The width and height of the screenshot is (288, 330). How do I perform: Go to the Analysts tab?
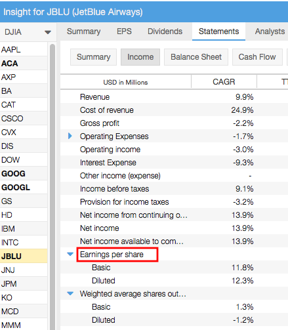(270, 31)
